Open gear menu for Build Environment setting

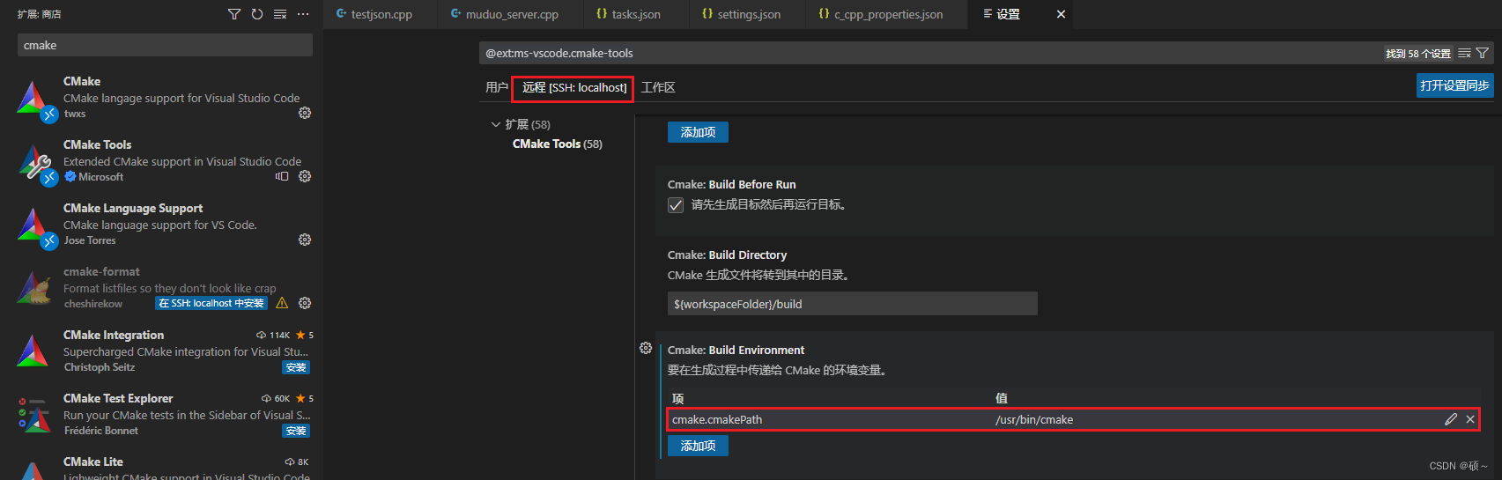click(x=645, y=348)
